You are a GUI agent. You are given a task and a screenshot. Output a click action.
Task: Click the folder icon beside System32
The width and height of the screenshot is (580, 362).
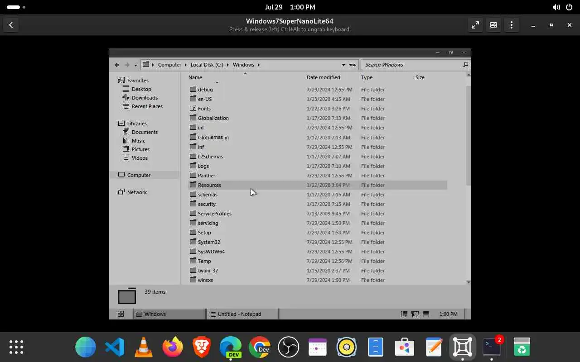point(193,242)
